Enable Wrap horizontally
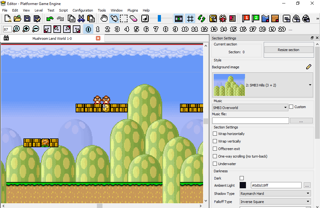Image resolution: width=320 pixels, height=208 pixels. (215, 133)
